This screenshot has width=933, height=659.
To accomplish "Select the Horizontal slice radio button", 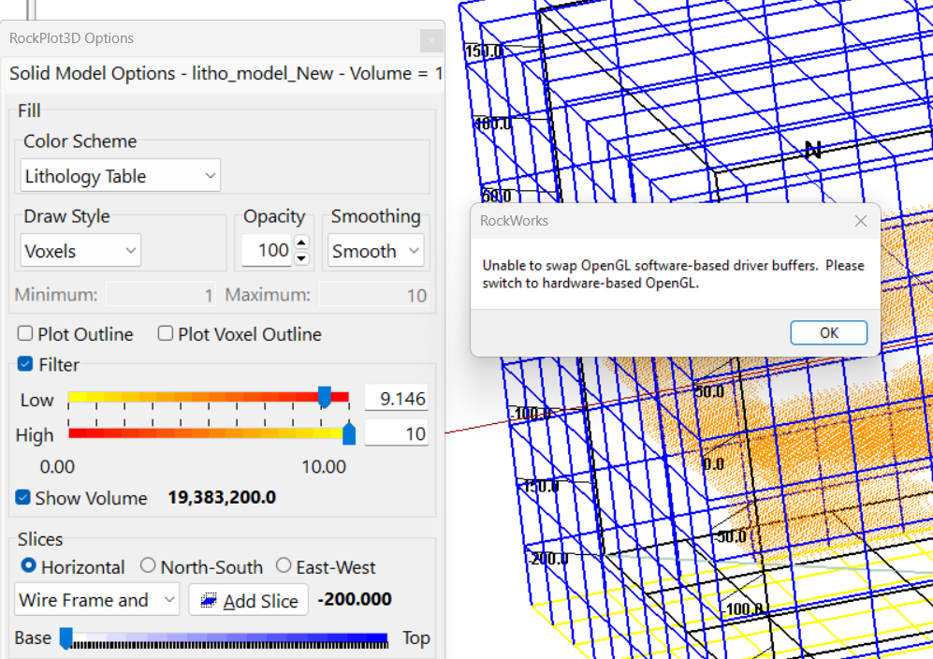I will pyautogui.click(x=28, y=566).
